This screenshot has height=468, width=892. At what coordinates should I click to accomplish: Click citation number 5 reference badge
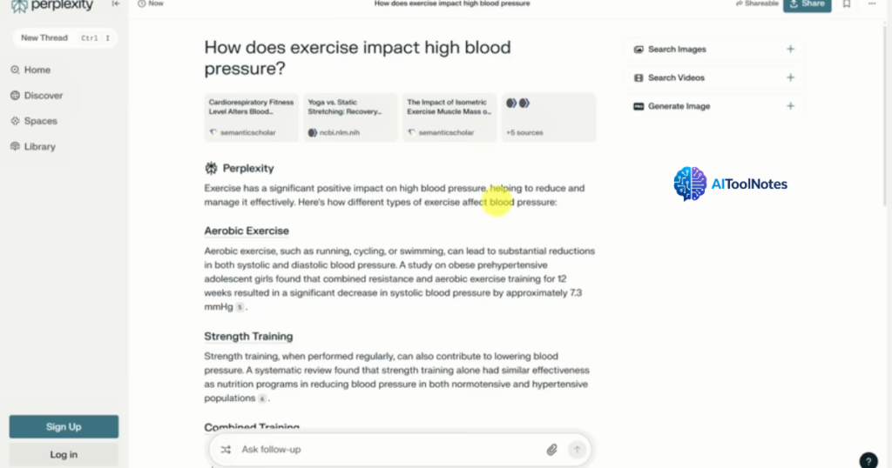click(x=240, y=307)
